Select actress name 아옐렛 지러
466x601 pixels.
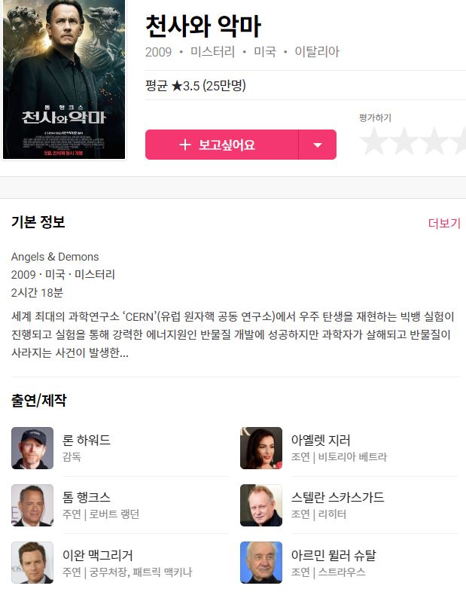[x=321, y=440]
